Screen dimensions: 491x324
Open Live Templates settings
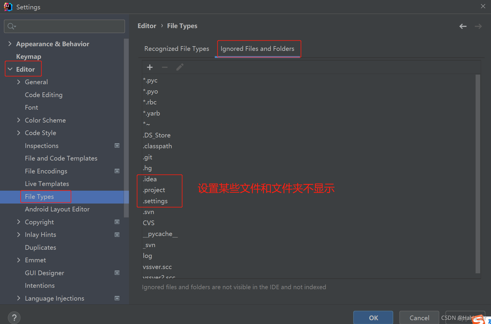[x=47, y=184]
